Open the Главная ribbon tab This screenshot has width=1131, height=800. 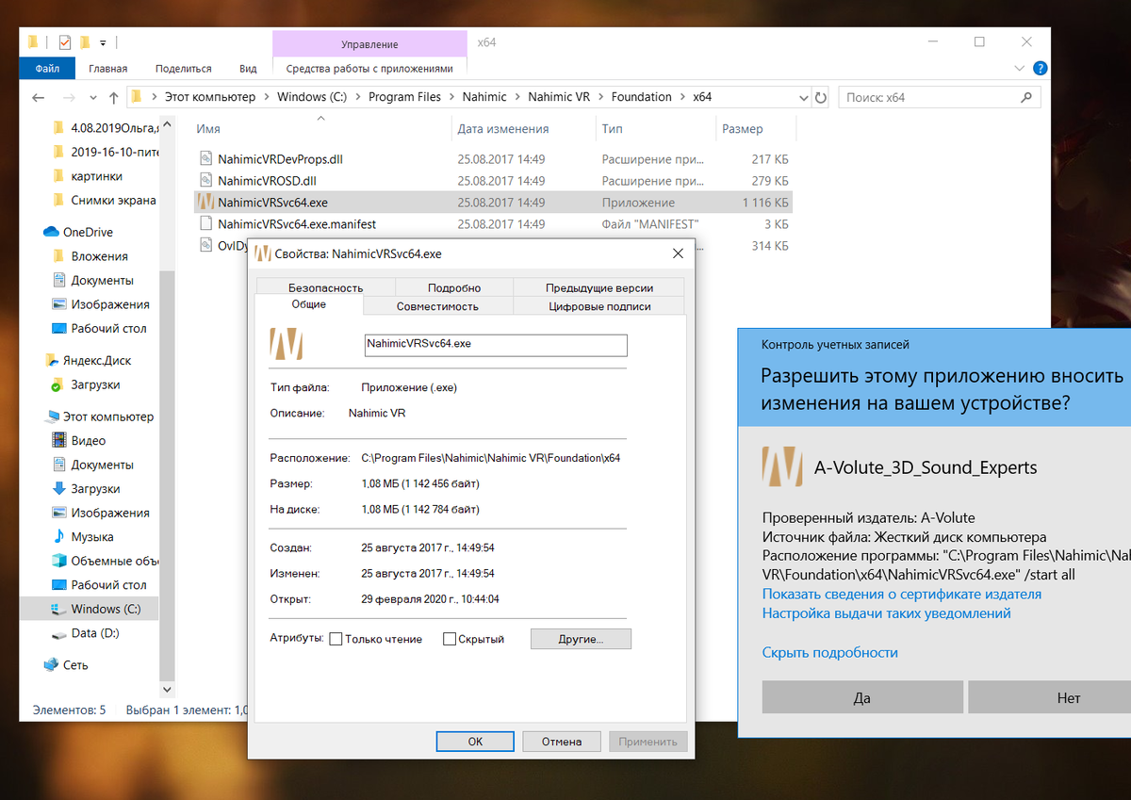(107, 68)
